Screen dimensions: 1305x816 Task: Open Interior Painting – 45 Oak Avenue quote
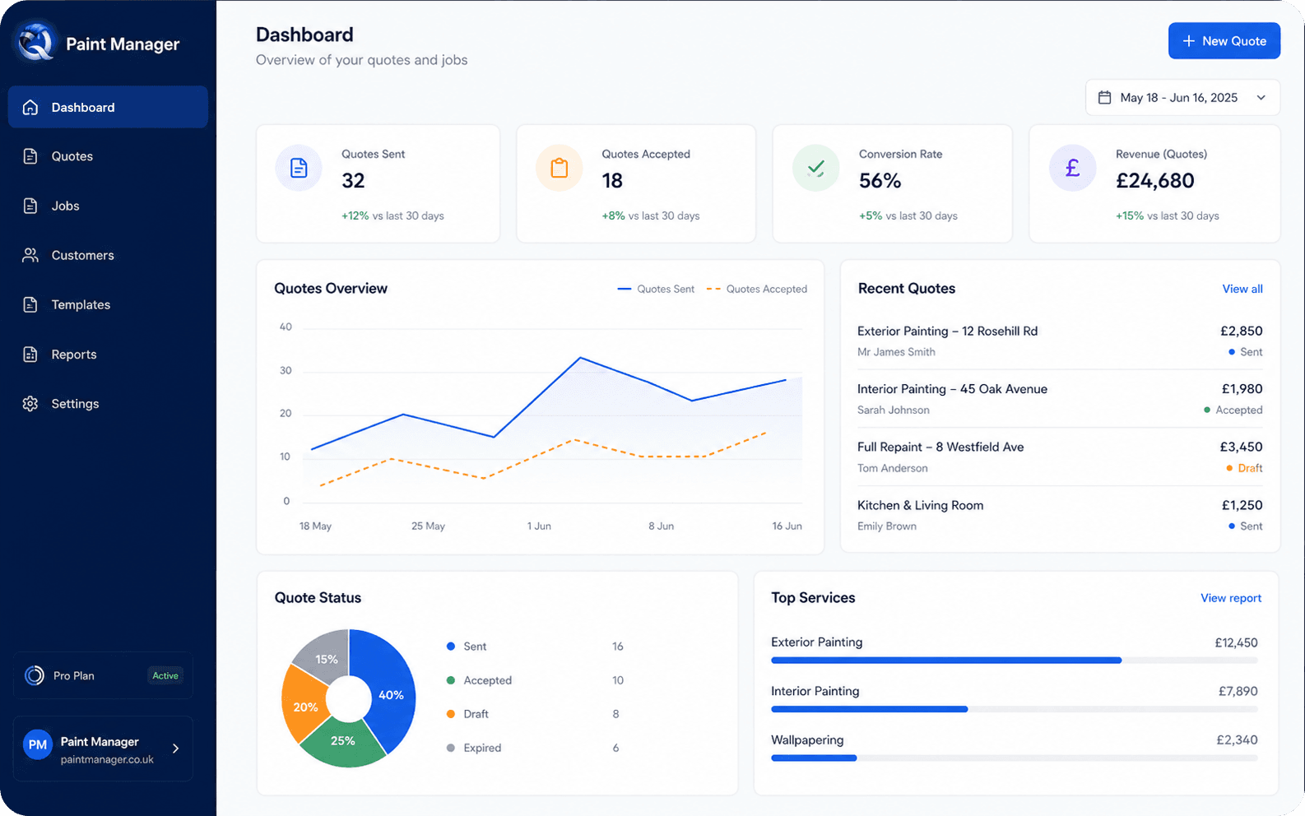coord(1060,399)
